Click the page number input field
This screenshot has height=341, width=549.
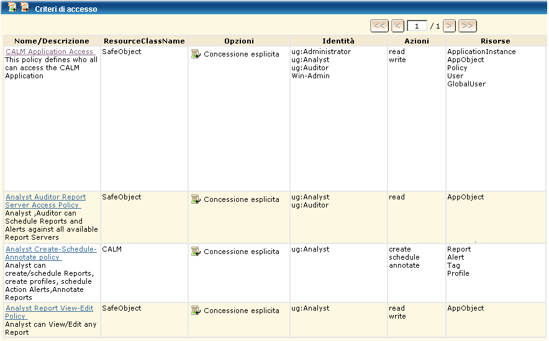coord(417,26)
